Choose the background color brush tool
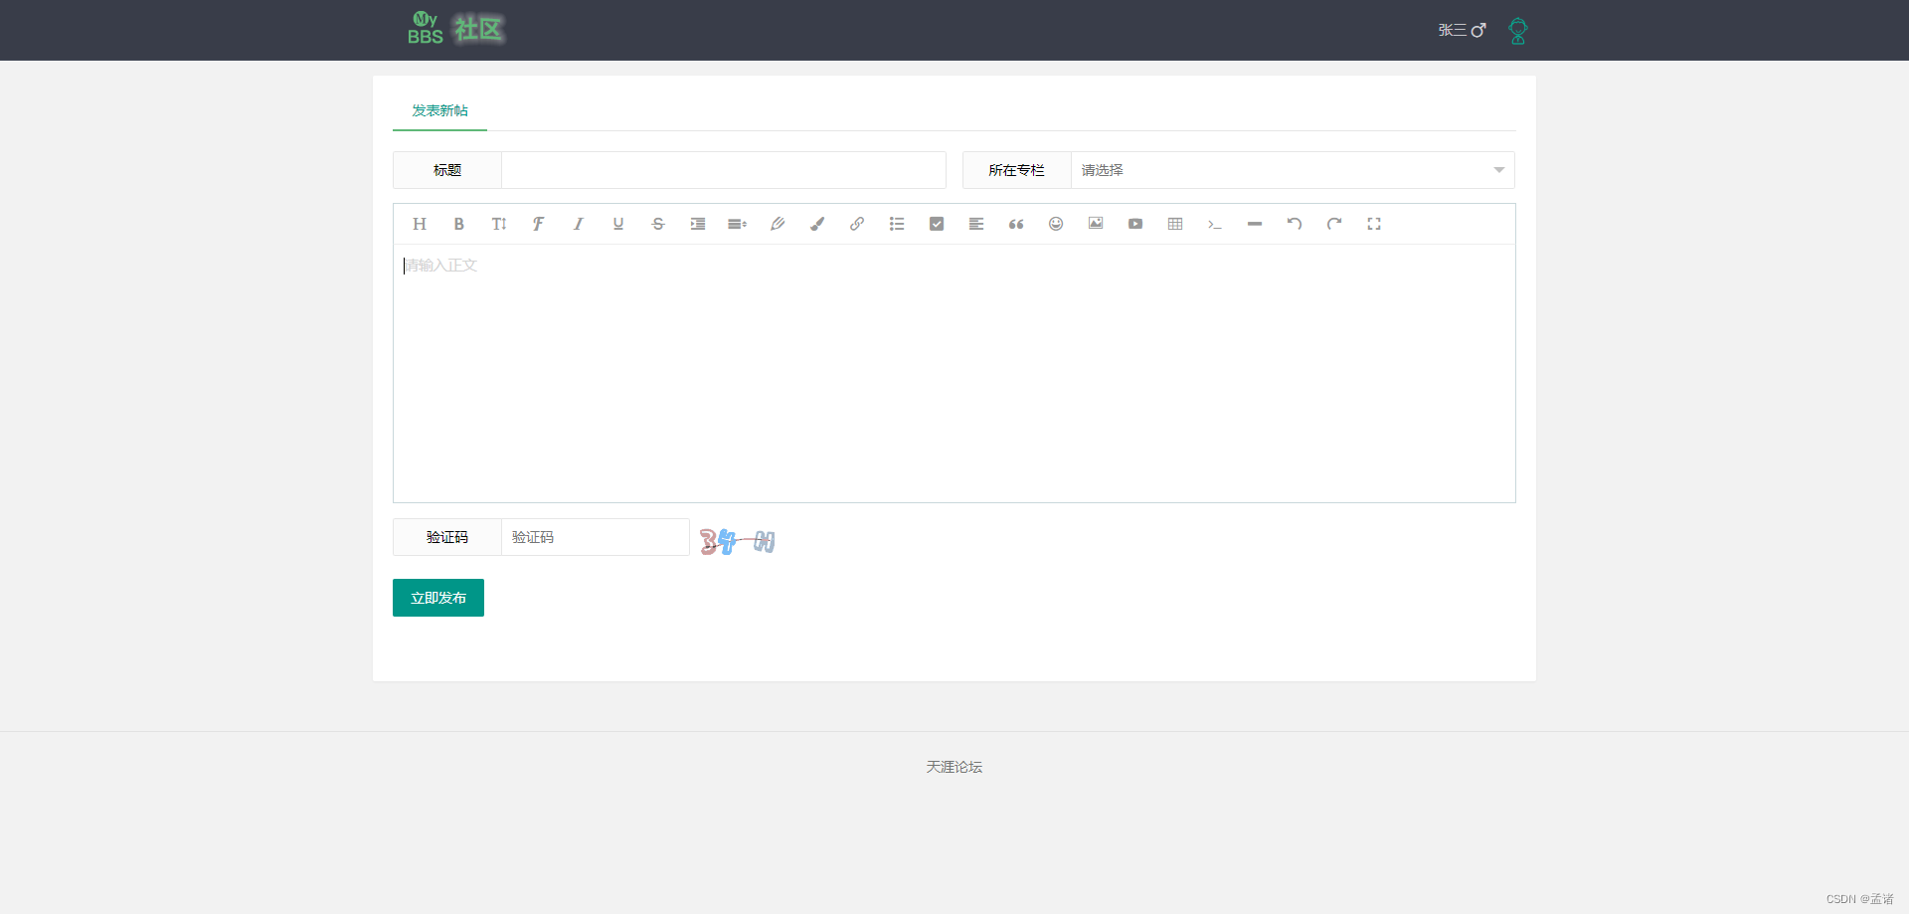The image size is (1909, 914). point(817,224)
